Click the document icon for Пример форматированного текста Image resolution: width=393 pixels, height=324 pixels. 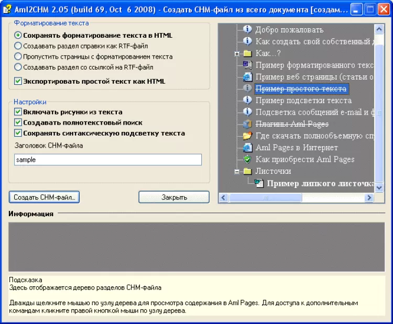247,65
